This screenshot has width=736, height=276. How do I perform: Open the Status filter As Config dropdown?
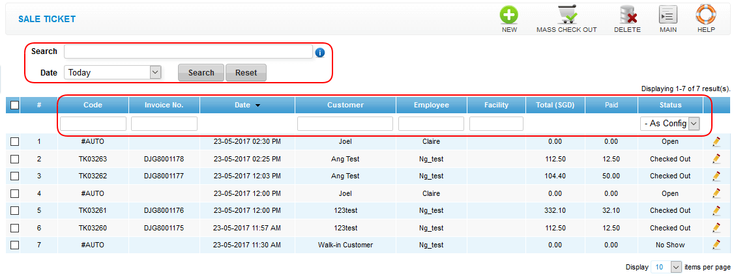[x=670, y=124]
